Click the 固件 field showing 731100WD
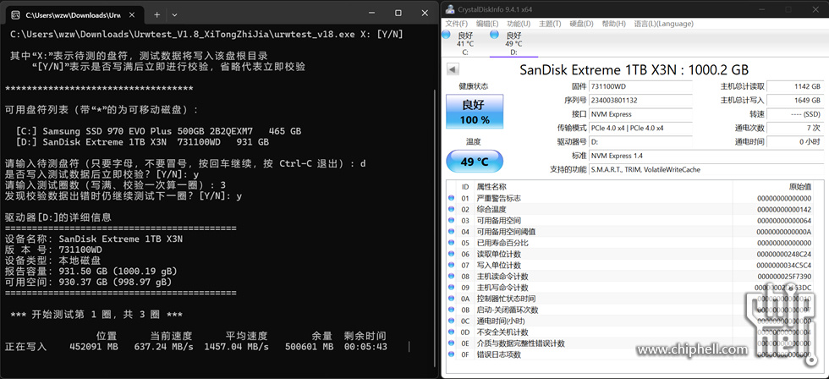The height and width of the screenshot is (379, 829). click(641, 86)
